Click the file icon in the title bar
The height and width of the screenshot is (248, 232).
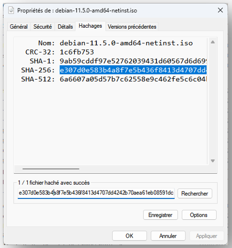(11, 10)
